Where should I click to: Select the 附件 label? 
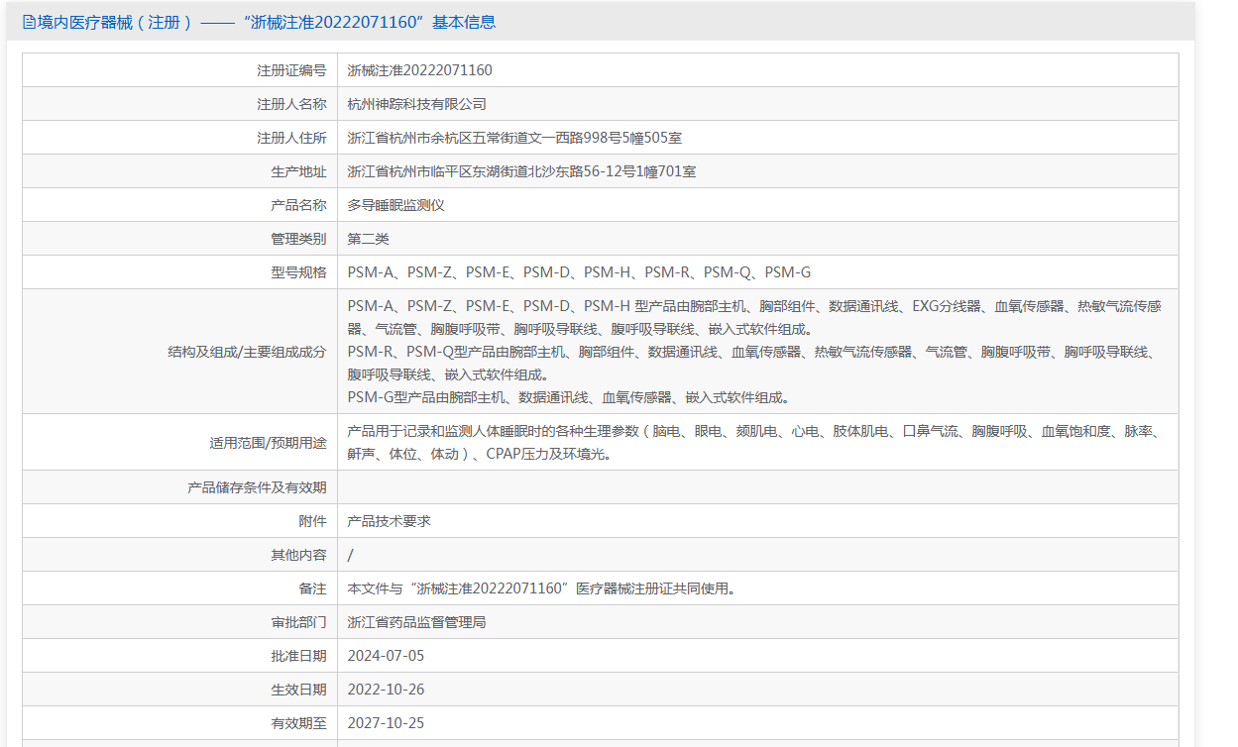tap(312, 521)
